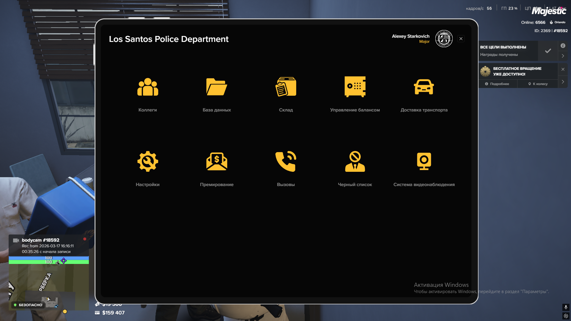The width and height of the screenshot is (571, 321).
Task: Click the info icon beside goals
Action: 563,46
